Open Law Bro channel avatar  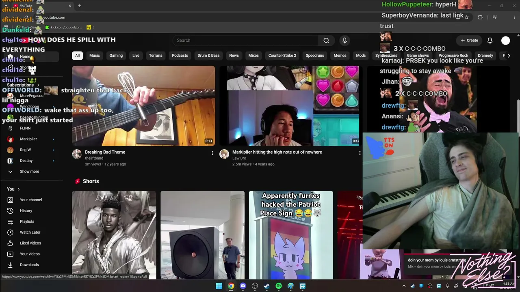point(224,154)
